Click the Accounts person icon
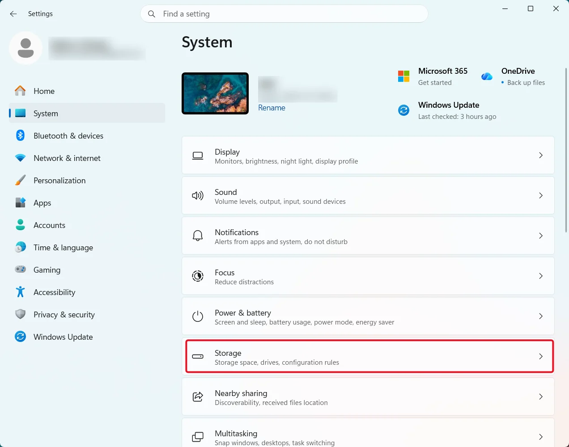Viewport: 569px width, 447px height. click(20, 225)
